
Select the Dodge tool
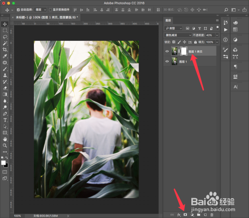pyautogui.click(x=5, y=107)
